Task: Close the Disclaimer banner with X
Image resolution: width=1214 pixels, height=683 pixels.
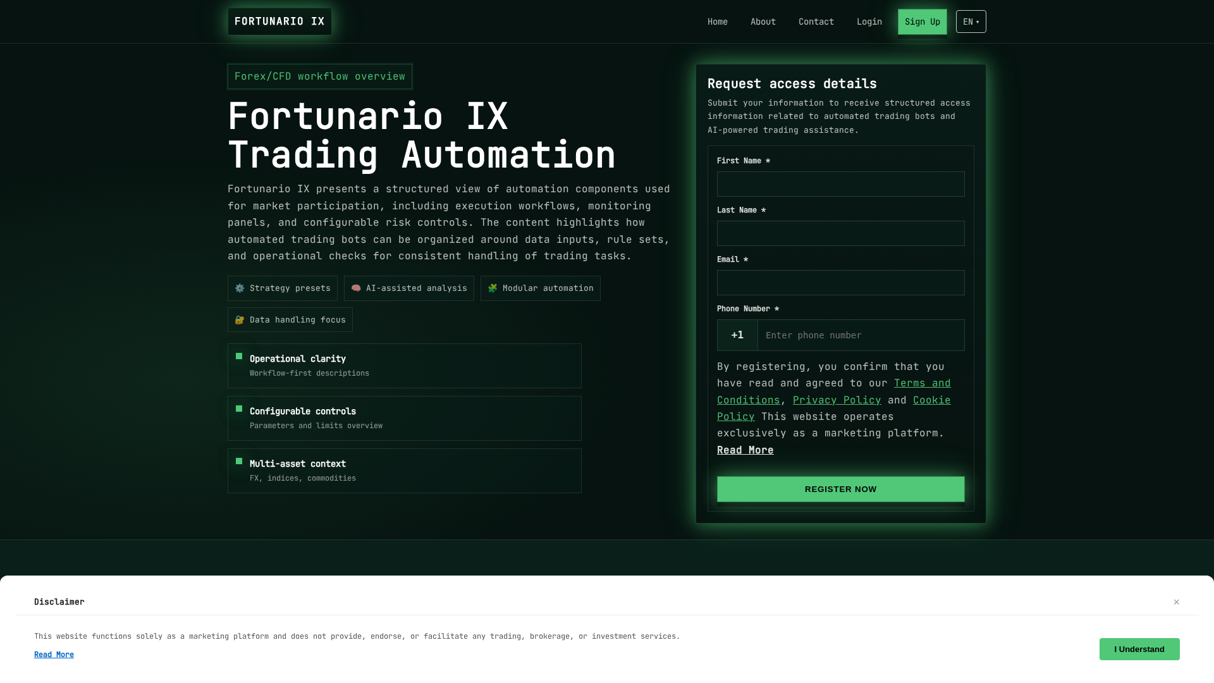Action: tap(1177, 602)
